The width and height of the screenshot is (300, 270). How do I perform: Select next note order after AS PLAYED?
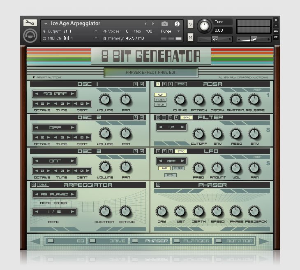[72, 194]
